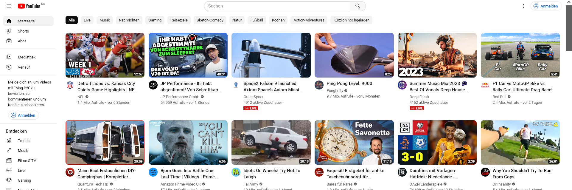Screen dimensions: 572x190
Task: Open Trends under Entdecken
Action: pyautogui.click(x=28, y=140)
